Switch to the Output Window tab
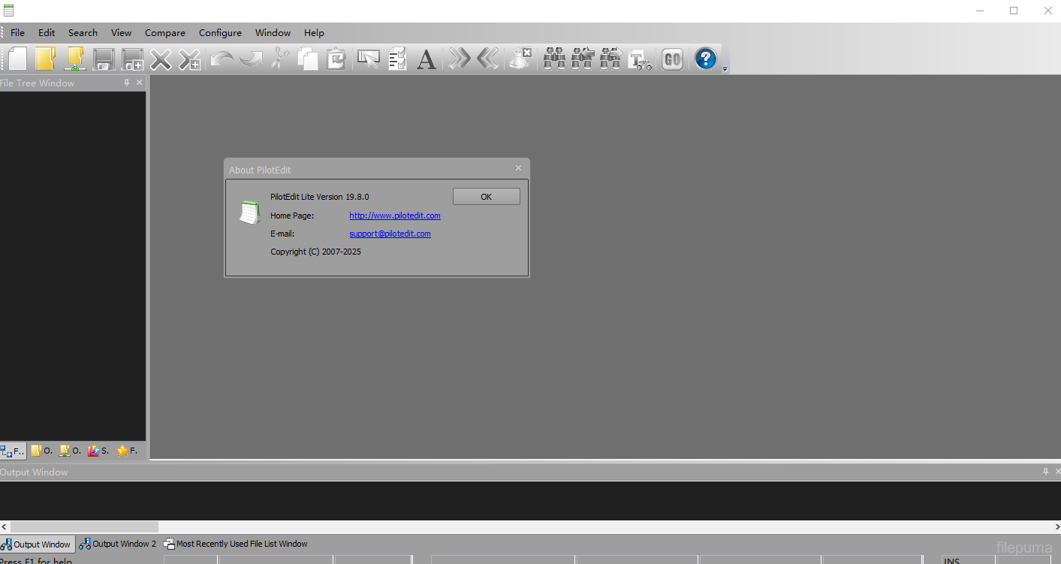This screenshot has width=1061, height=564. tap(37, 544)
